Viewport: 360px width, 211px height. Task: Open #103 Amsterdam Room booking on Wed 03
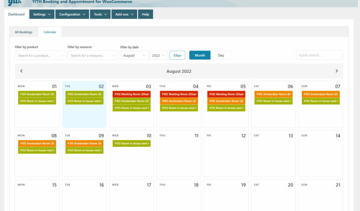point(132,101)
